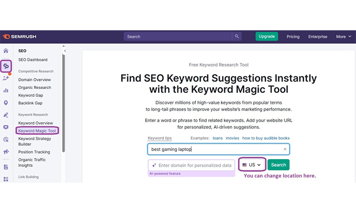Open the bar chart Traffic & Market icon
The width and height of the screenshot is (356, 213).
[6, 90]
